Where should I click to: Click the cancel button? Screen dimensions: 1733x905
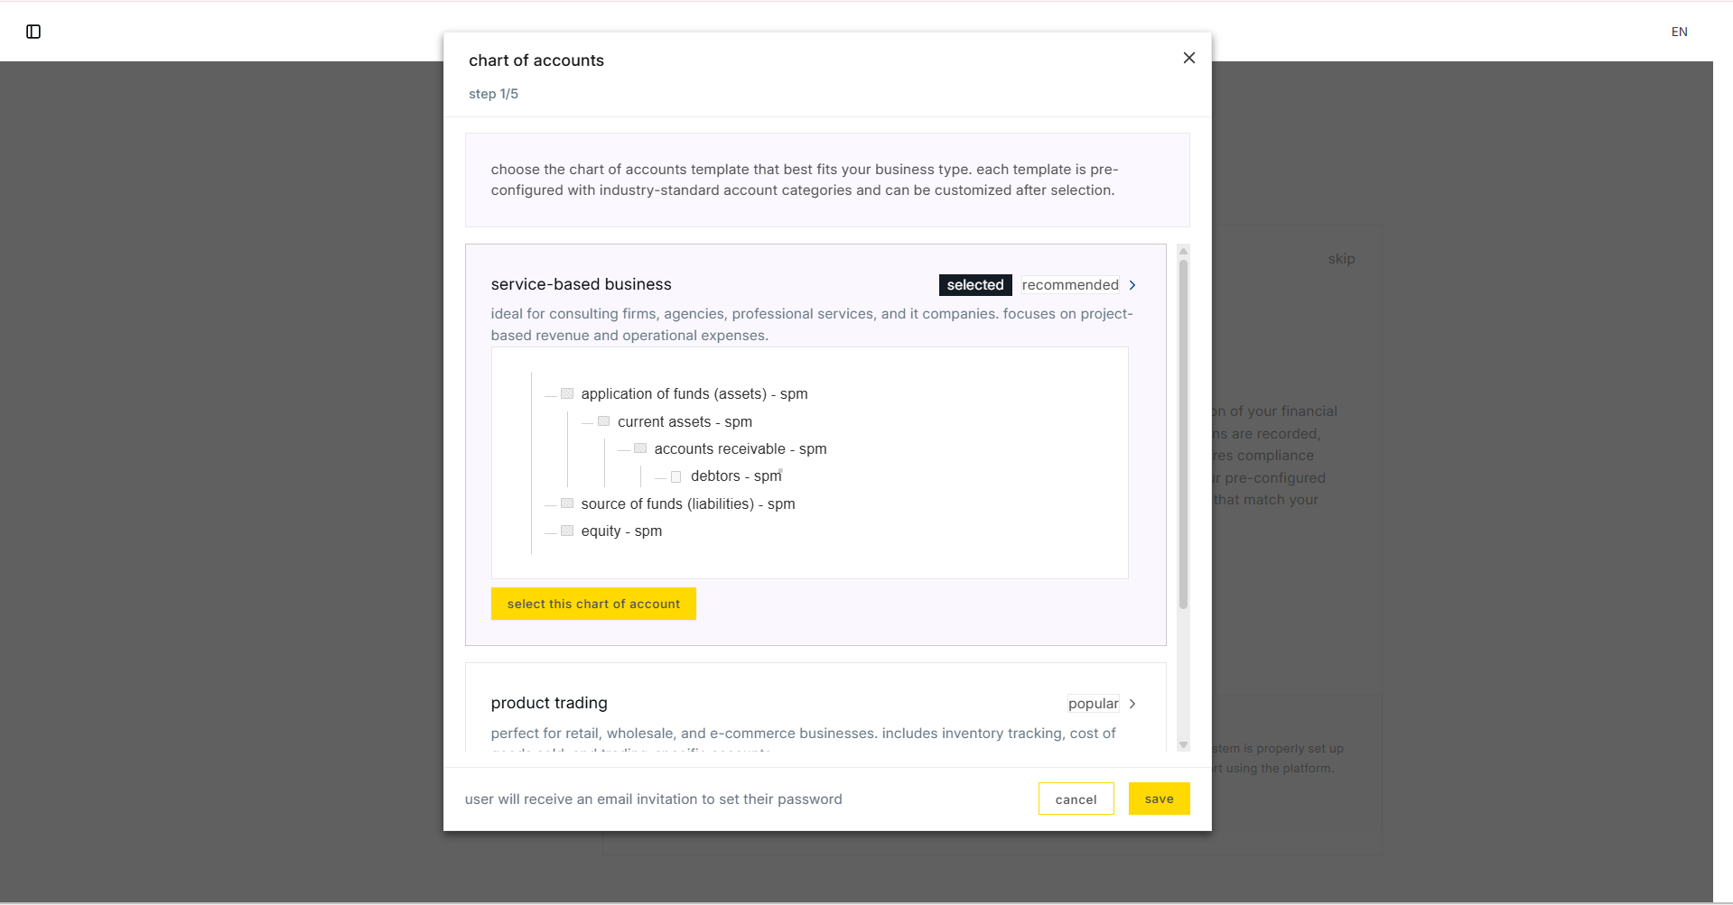click(x=1076, y=799)
